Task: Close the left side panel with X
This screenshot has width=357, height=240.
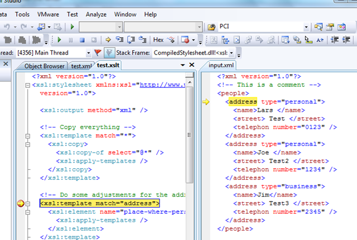Action: click(x=6, y=64)
